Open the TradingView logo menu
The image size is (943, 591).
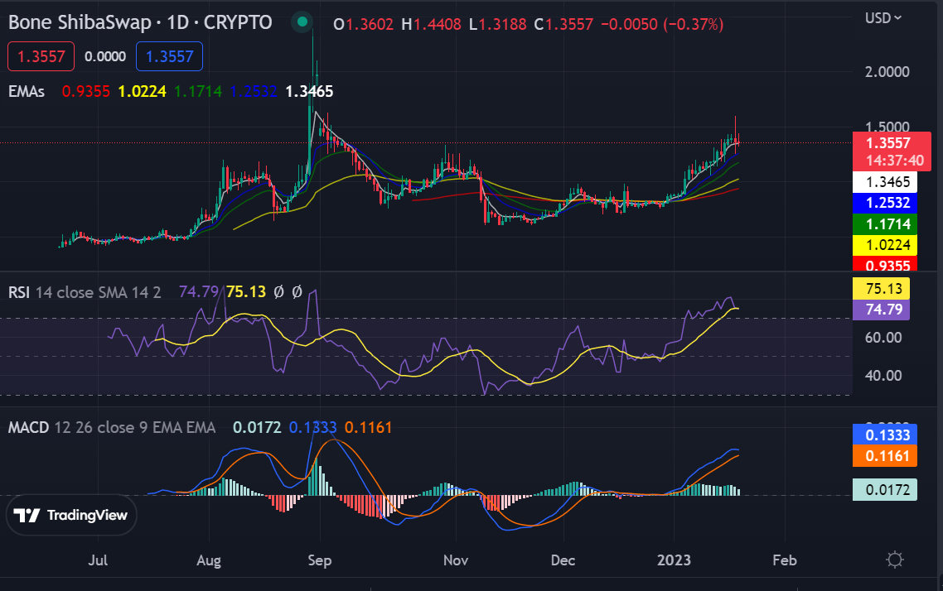pyautogui.click(x=71, y=515)
